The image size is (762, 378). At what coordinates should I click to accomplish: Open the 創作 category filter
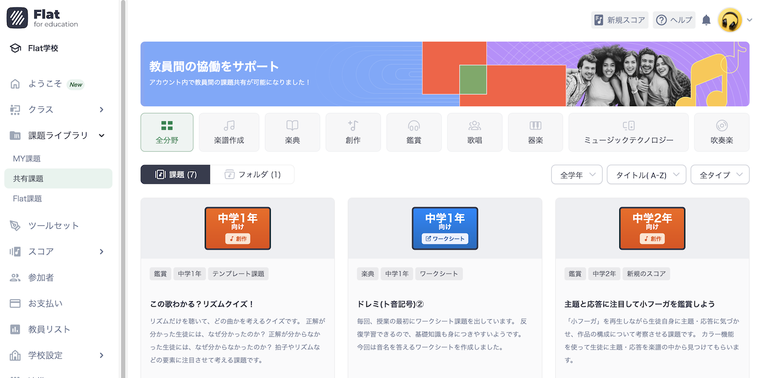(353, 132)
